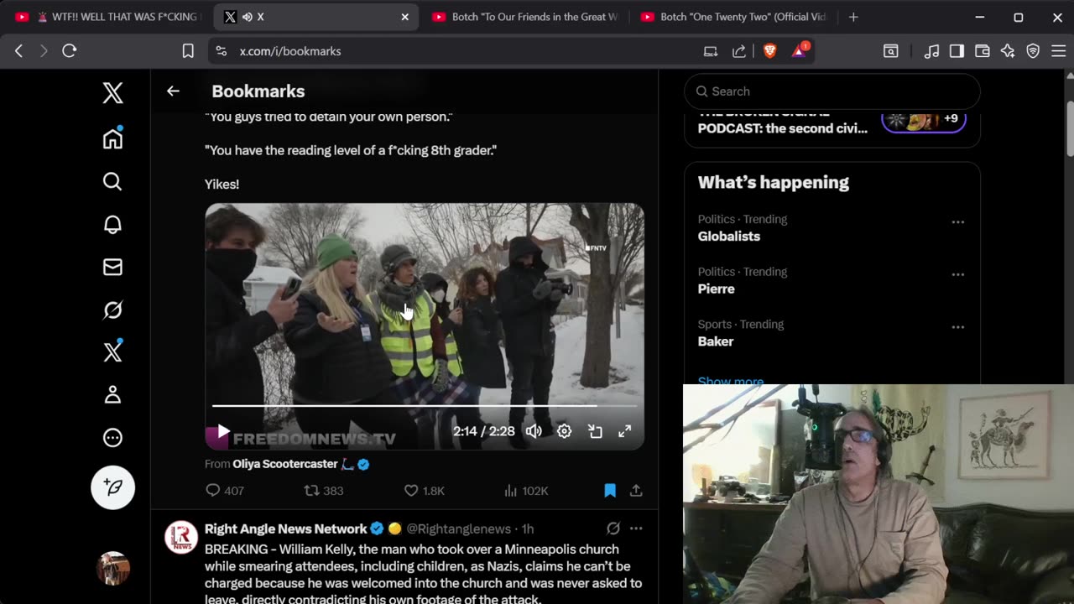The height and width of the screenshot is (604, 1074).
Task: Open Grok actions on Right Angle post
Action: click(x=613, y=528)
